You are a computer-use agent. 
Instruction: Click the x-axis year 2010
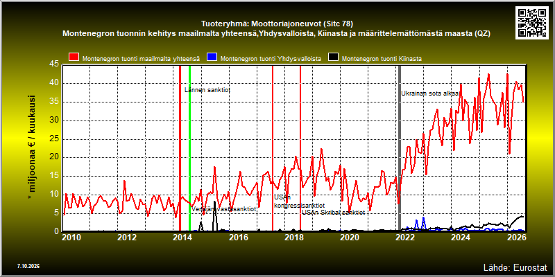(71, 237)
